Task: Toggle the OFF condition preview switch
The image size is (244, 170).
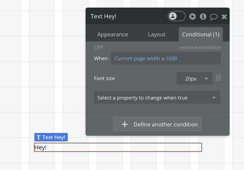Action: 99,48
